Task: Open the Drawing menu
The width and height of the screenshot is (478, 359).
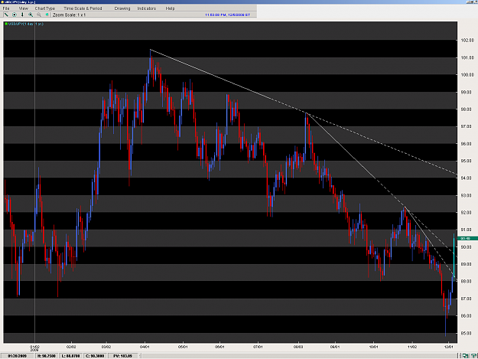Action: pyautogui.click(x=122, y=8)
